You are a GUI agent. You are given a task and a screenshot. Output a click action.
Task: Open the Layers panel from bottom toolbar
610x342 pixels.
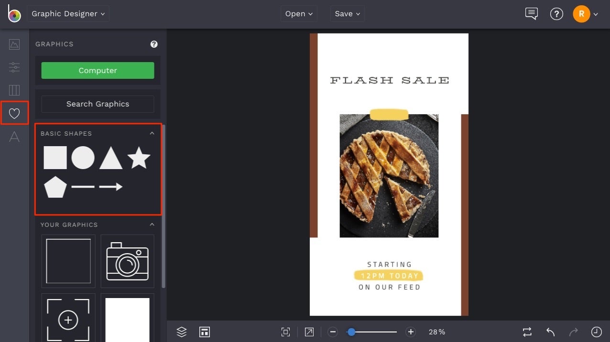click(x=181, y=331)
